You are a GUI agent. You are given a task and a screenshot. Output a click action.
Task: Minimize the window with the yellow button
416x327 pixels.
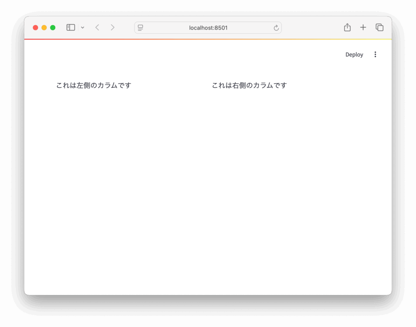pyautogui.click(x=44, y=28)
